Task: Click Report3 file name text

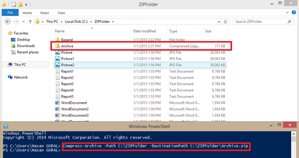Action: click(x=67, y=84)
